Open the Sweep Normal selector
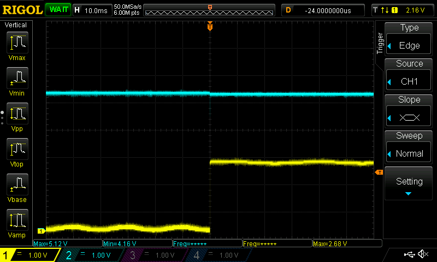The image size is (437, 262). (409, 147)
